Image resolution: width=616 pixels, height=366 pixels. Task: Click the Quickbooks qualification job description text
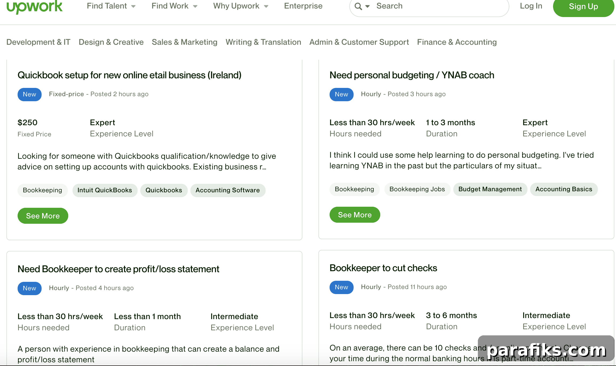pos(147,161)
